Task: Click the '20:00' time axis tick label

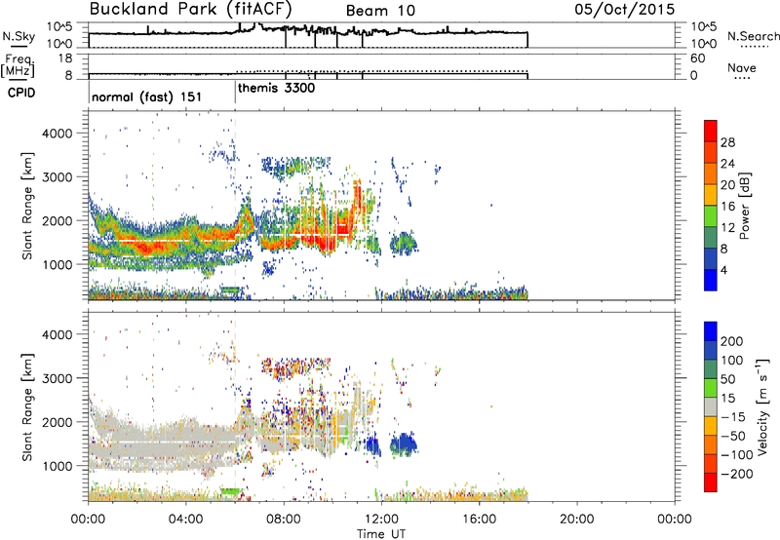Action: point(576,520)
